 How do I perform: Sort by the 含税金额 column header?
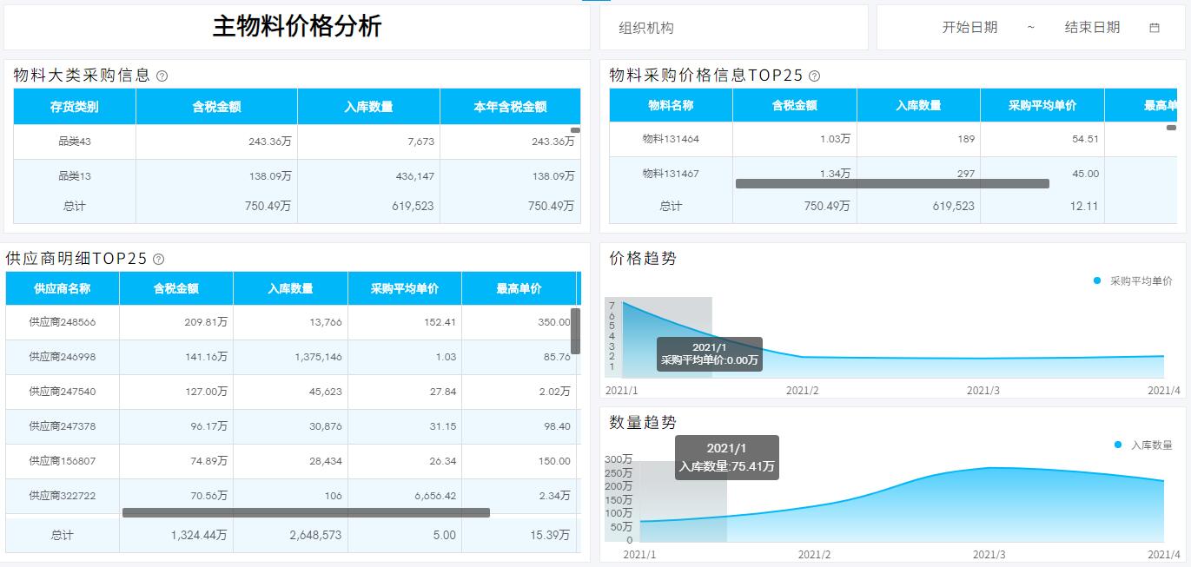point(215,106)
